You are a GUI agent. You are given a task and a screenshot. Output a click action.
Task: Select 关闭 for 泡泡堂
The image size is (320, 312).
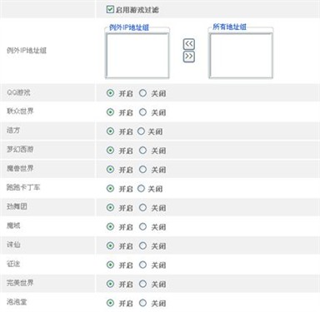[x=142, y=303]
